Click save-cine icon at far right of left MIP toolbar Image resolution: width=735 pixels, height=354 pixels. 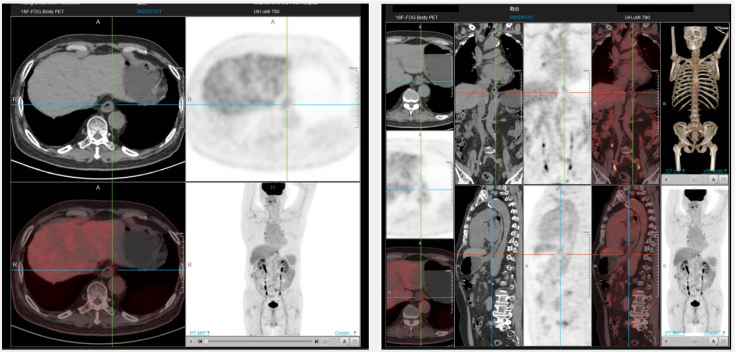click(x=355, y=341)
